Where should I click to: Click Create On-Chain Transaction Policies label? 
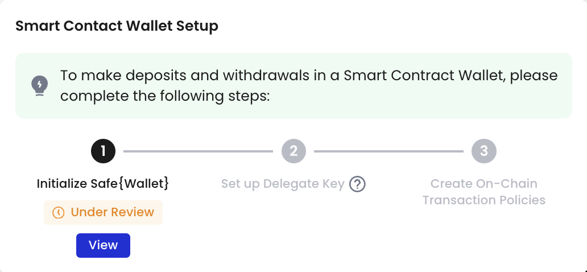[483, 192]
